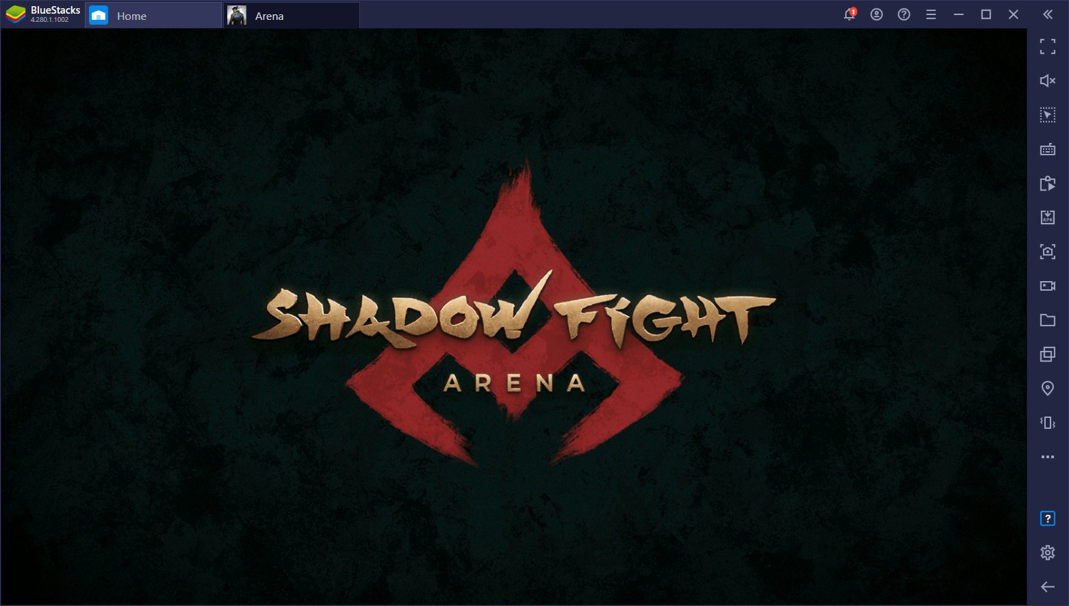Open the notifications bell
This screenshot has height=606, width=1069.
point(849,14)
